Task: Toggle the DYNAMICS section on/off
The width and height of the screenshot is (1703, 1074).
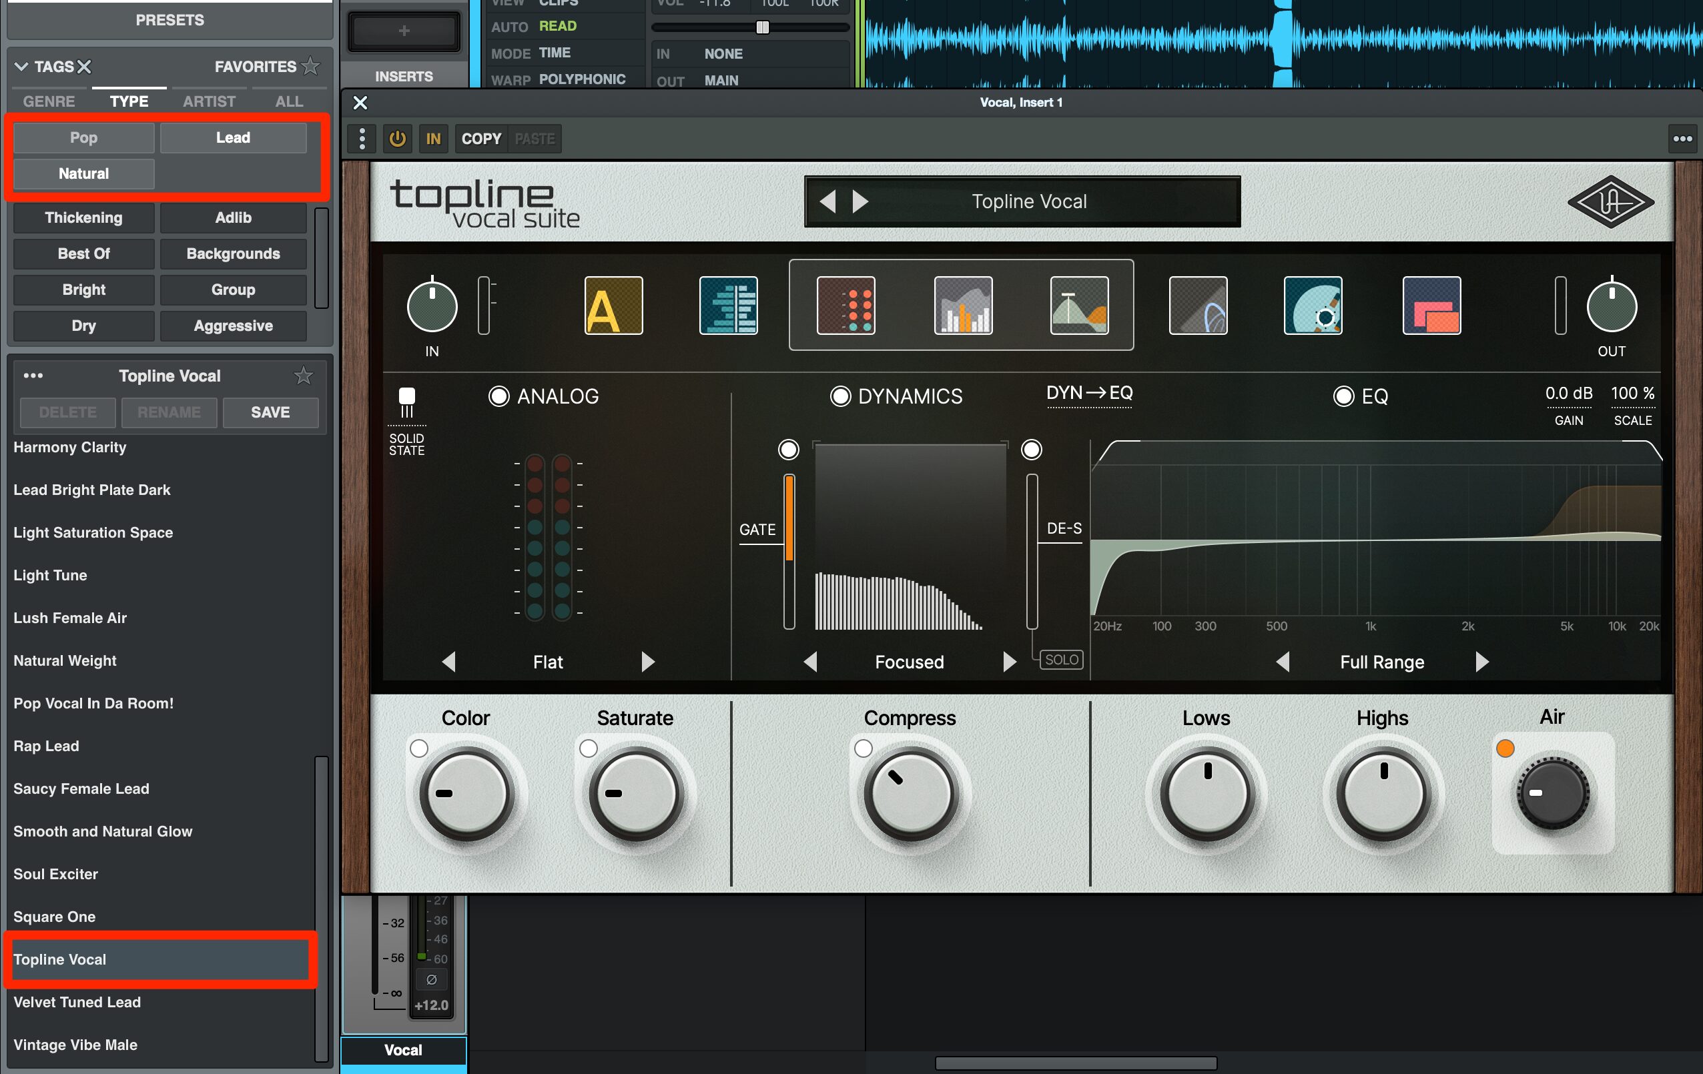Action: click(840, 396)
